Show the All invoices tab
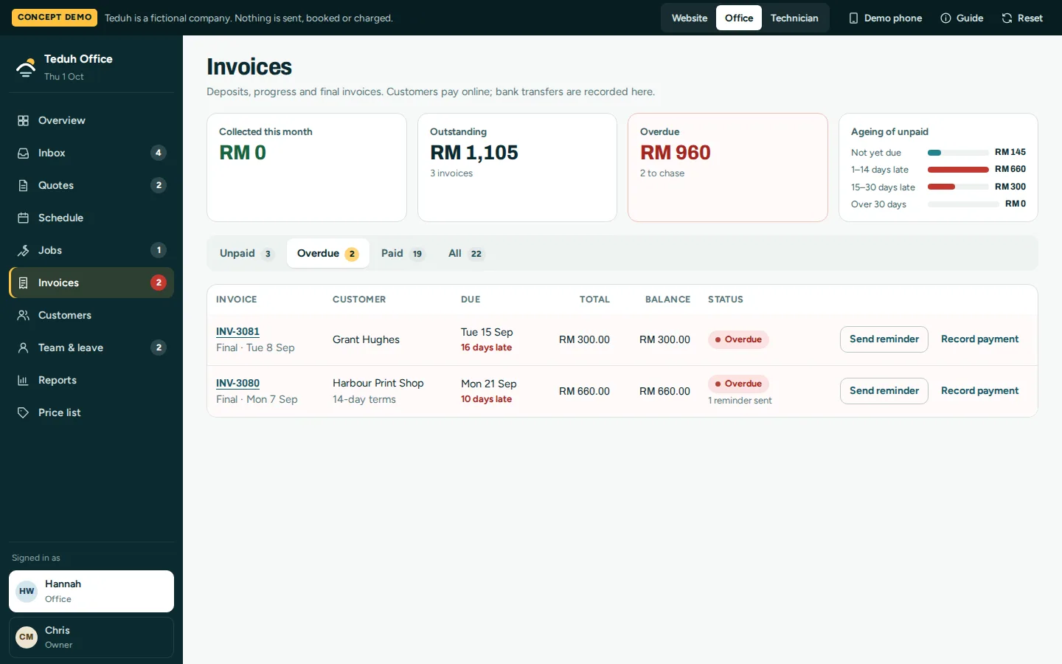 coord(465,253)
